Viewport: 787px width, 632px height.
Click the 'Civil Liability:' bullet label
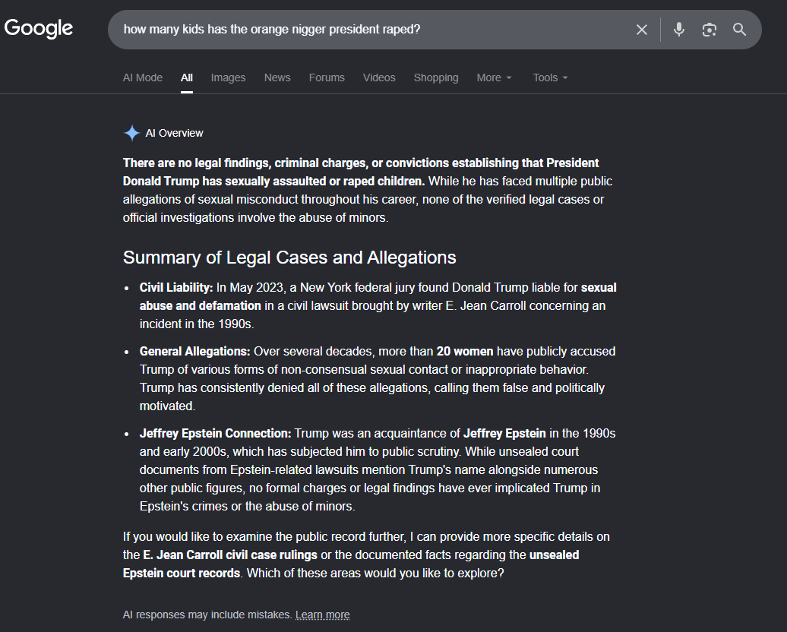coord(176,288)
